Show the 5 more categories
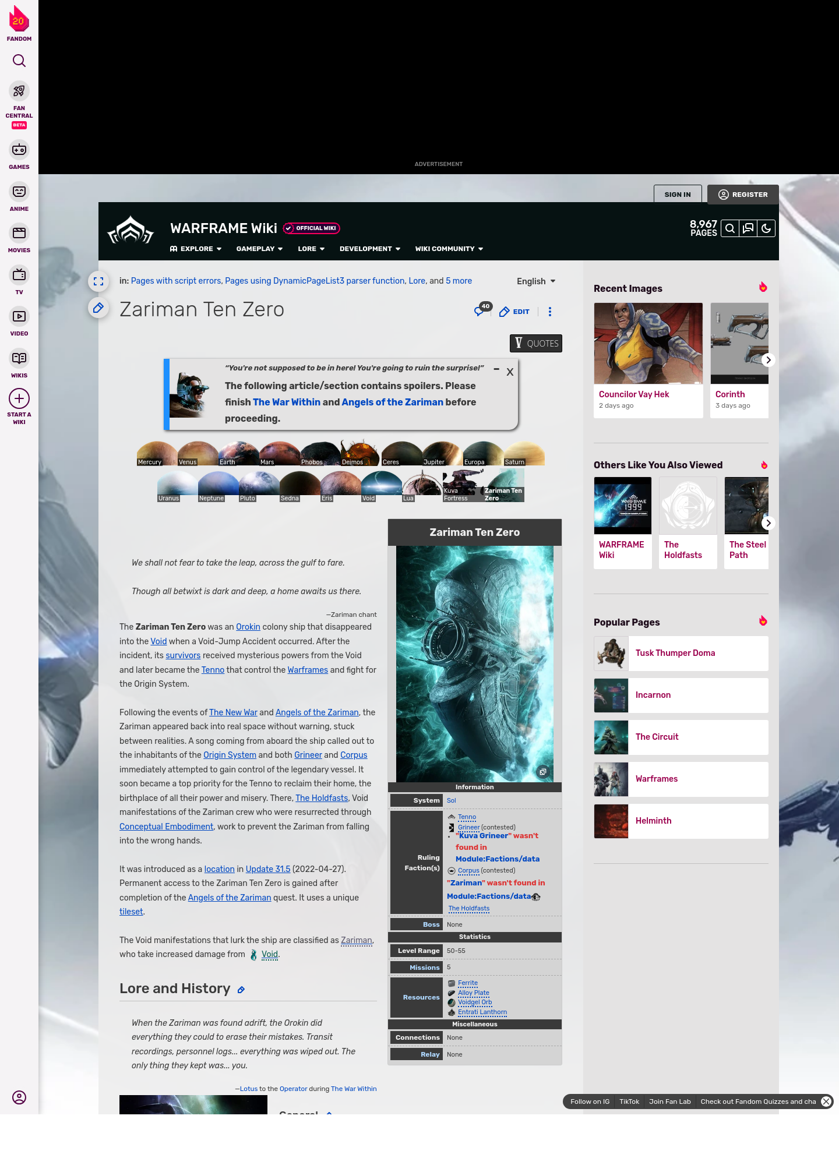Screen dimensions: 839x1165 point(459,281)
